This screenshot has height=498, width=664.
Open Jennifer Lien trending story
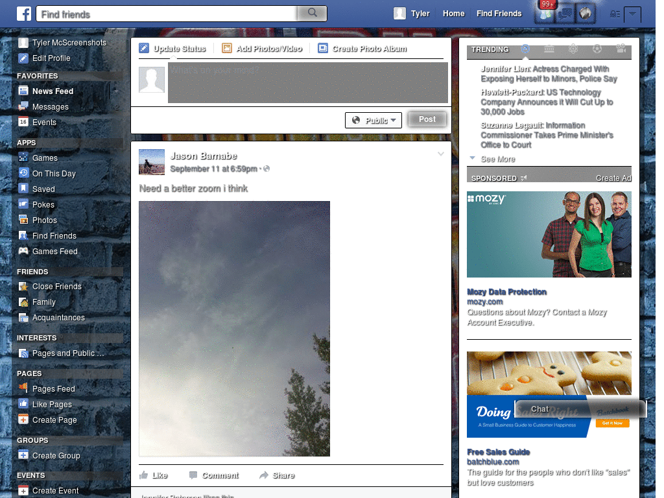tap(549, 74)
